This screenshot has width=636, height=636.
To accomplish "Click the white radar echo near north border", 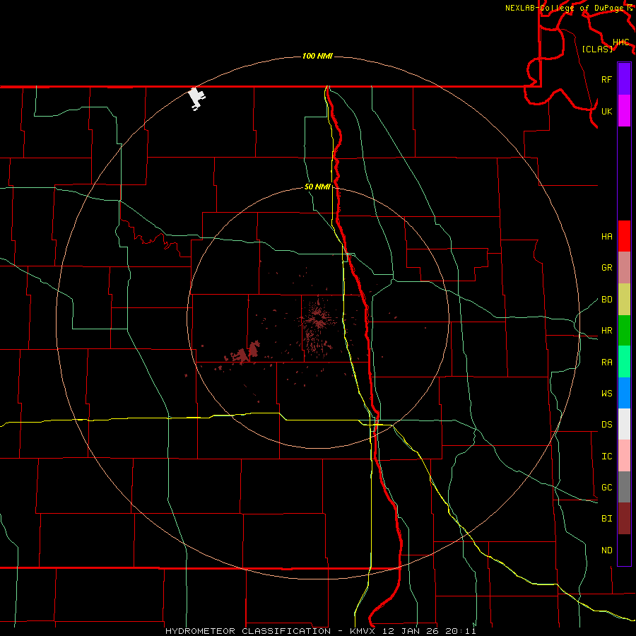I will (x=196, y=98).
